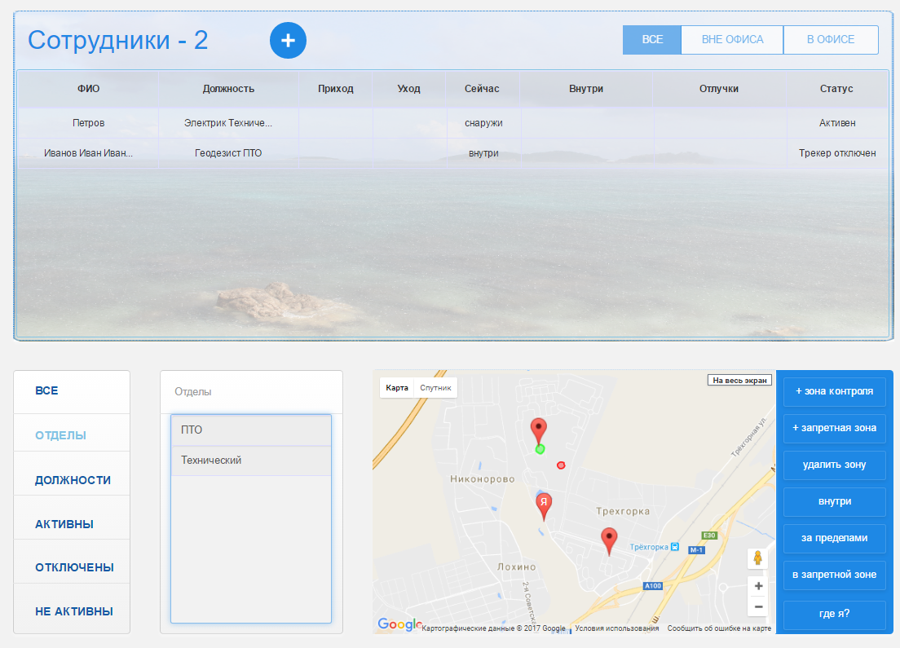Open ВСЕ in left sidebar menu
This screenshot has width=900, height=648.
(x=72, y=391)
